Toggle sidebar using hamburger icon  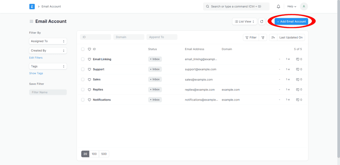pos(31,22)
